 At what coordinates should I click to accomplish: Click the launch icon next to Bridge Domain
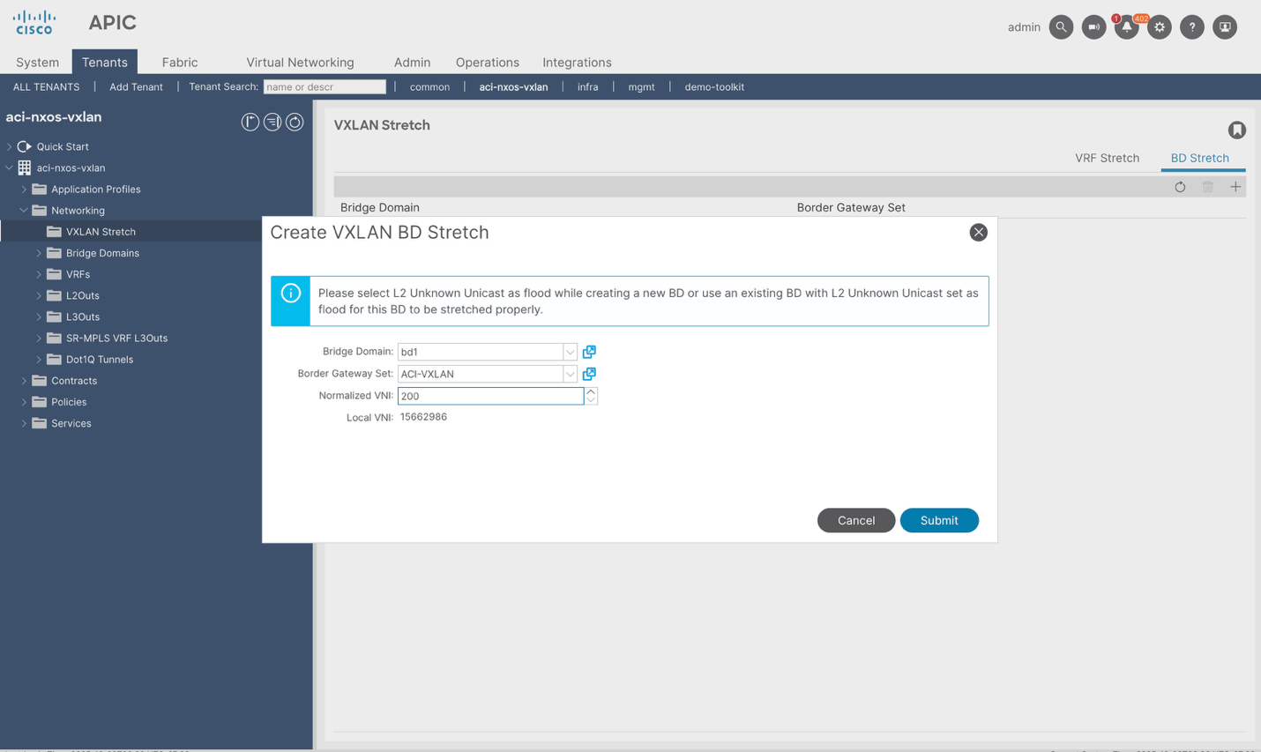(x=589, y=352)
